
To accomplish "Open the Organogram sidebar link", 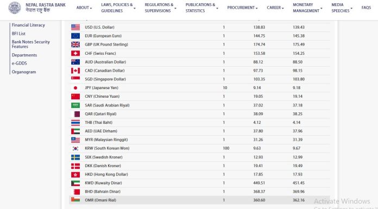I will (x=24, y=72).
